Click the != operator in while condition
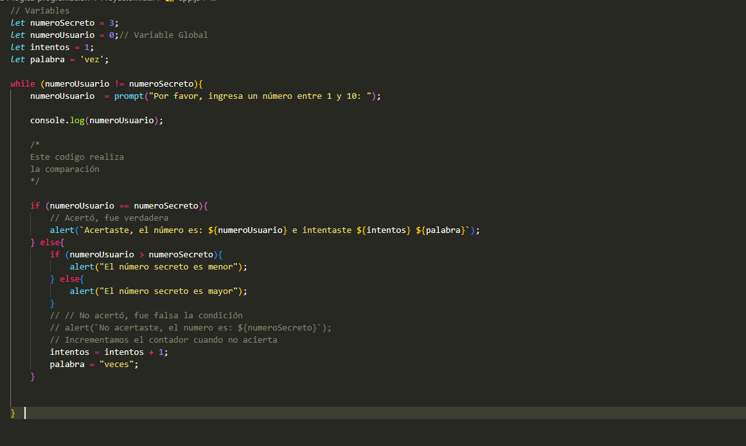746x446 pixels. (x=119, y=84)
